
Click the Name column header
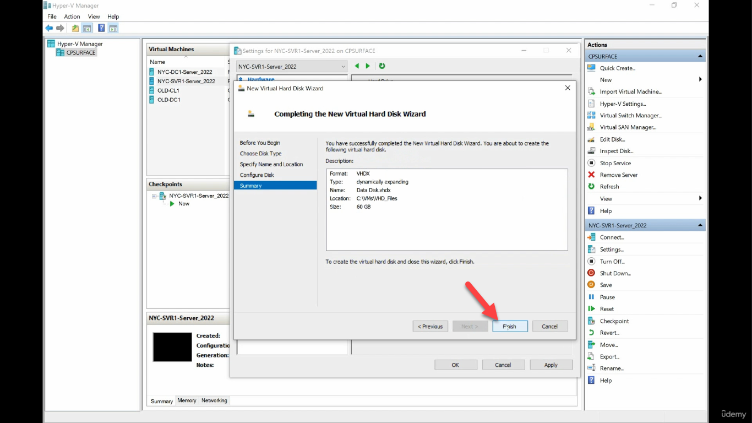[157, 62]
